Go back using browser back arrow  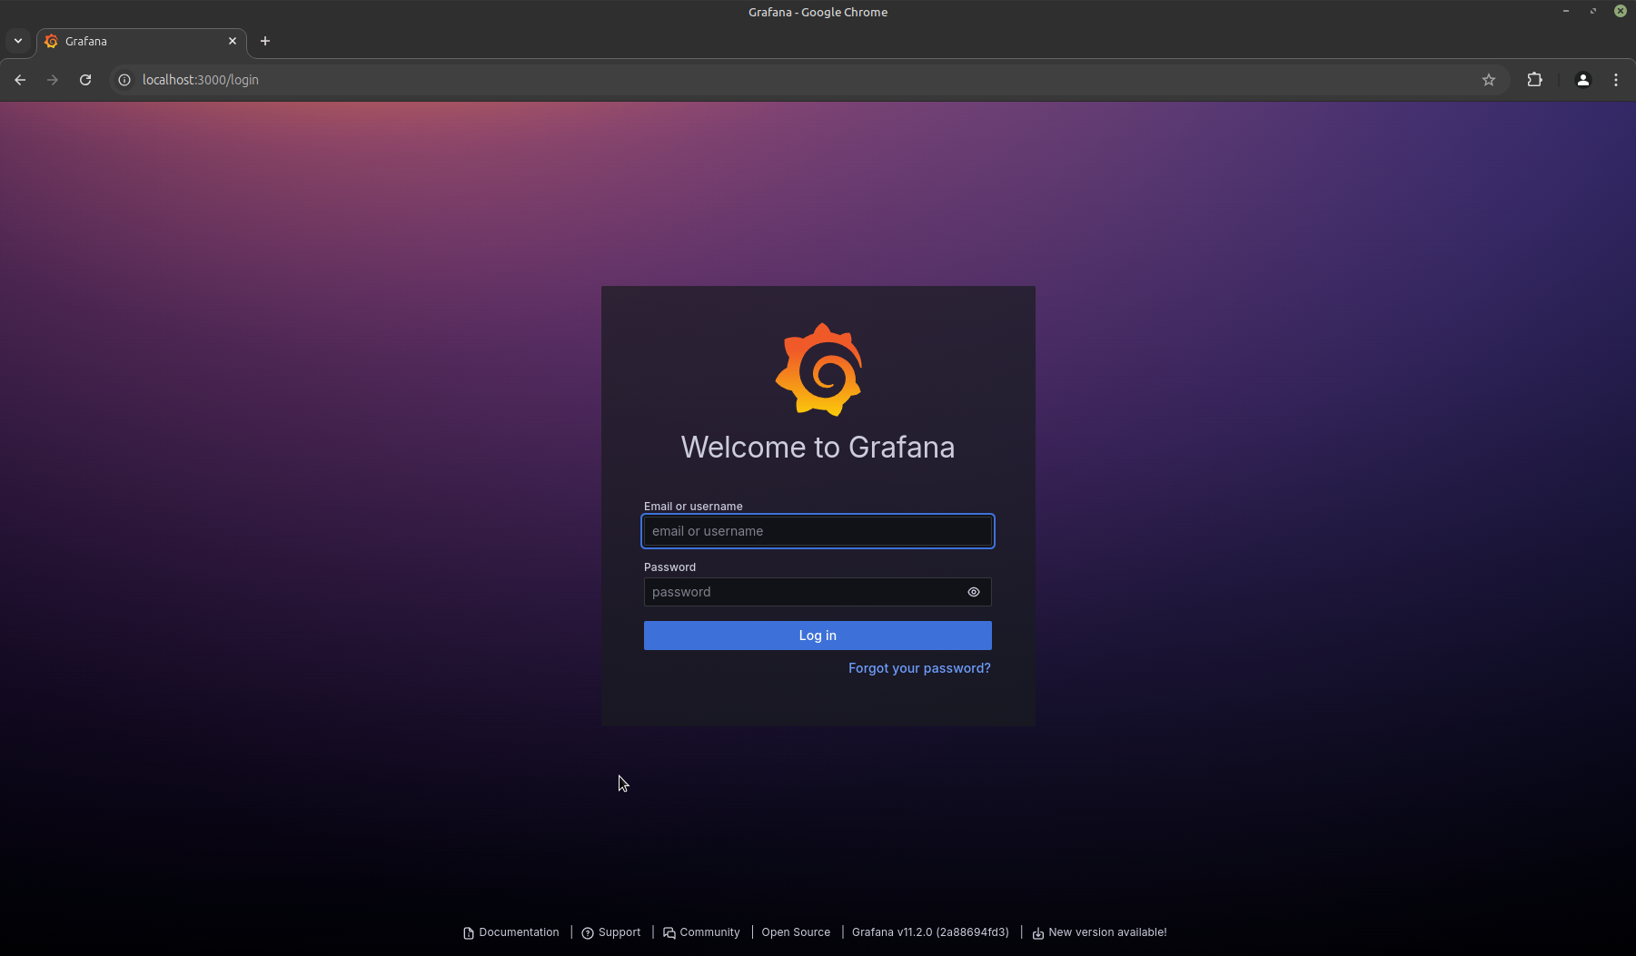pyautogui.click(x=20, y=80)
